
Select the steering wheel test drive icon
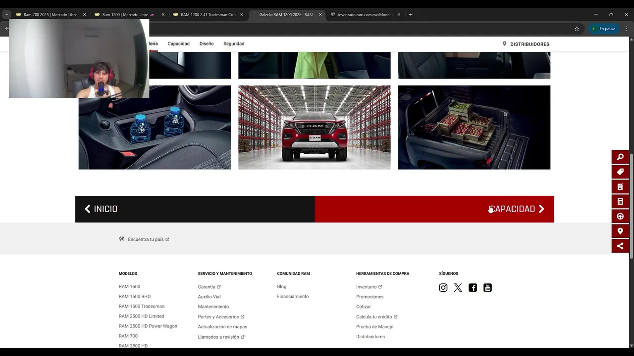point(620,217)
